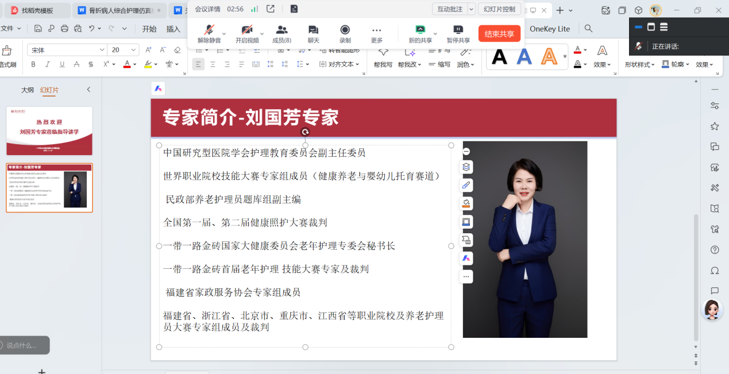Click the layers icon beside the slide
729x374 pixels.
tap(466, 166)
